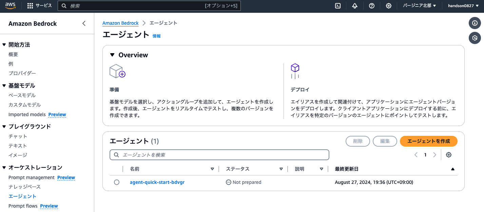Image resolution: width=484 pixels, height=212 pixels.
Task: Open プロバイダー in the sidebar
Action: click(22, 73)
